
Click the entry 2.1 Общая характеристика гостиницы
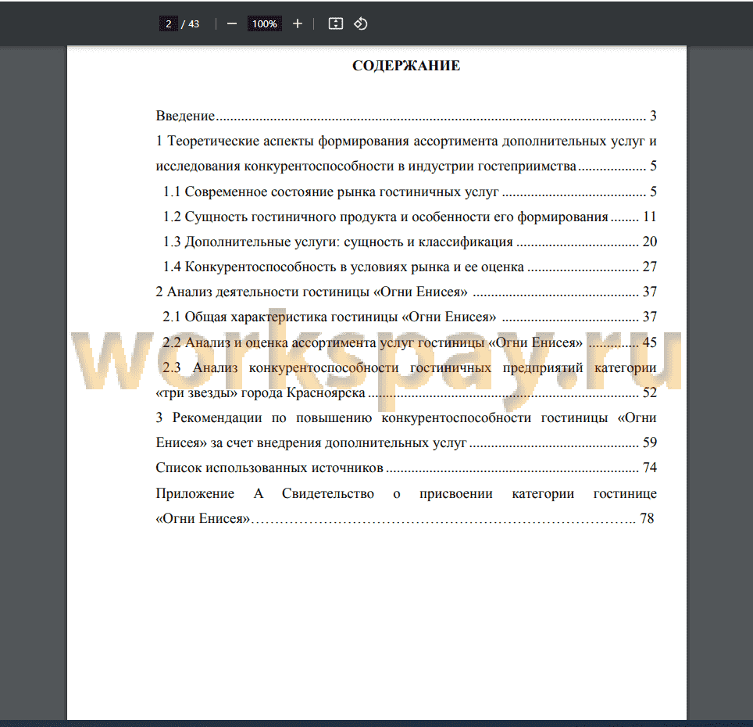coord(409,317)
